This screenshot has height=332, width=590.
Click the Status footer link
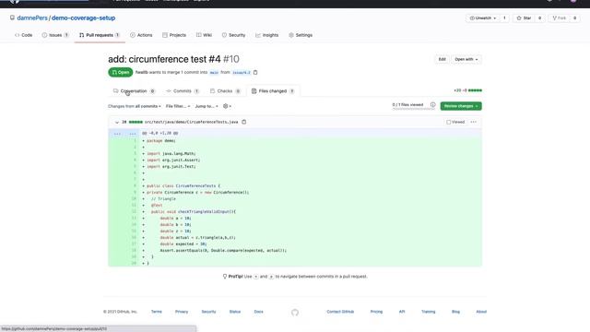coord(235,312)
